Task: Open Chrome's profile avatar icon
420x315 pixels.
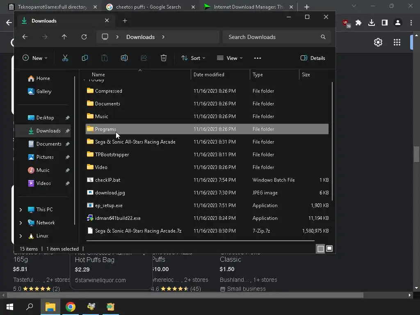Action: (x=398, y=23)
